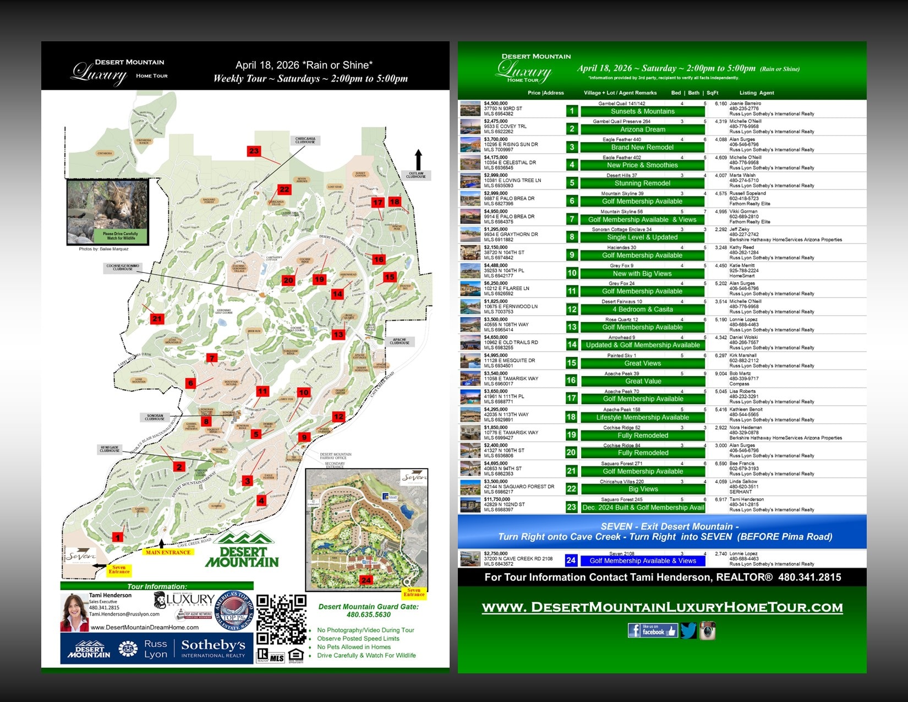The width and height of the screenshot is (908, 702).
Task: Select marker 24 on Seven inset map
Action: point(366,580)
